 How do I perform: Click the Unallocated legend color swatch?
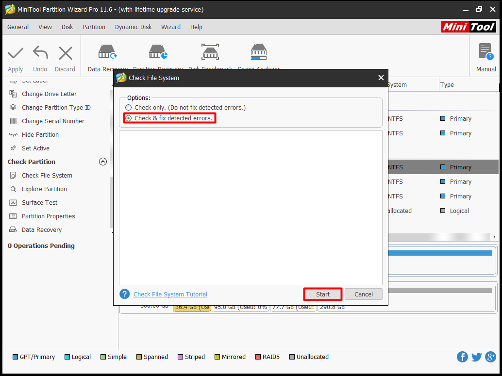(292, 357)
